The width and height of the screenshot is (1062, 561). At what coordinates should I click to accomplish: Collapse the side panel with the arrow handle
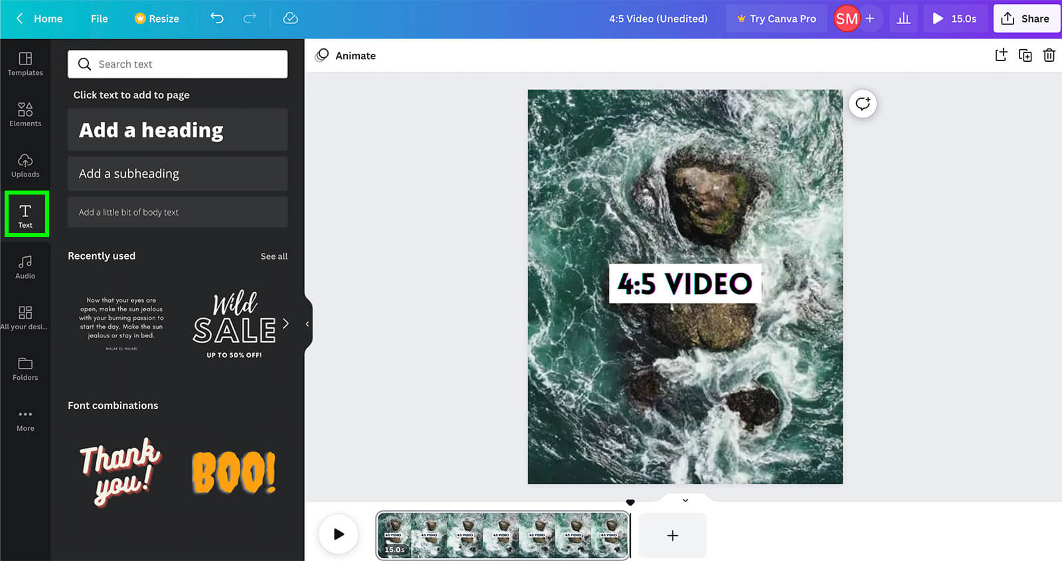pos(307,324)
